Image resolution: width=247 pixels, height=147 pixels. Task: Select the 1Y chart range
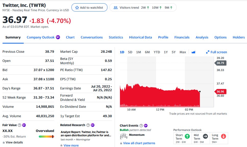166,52
